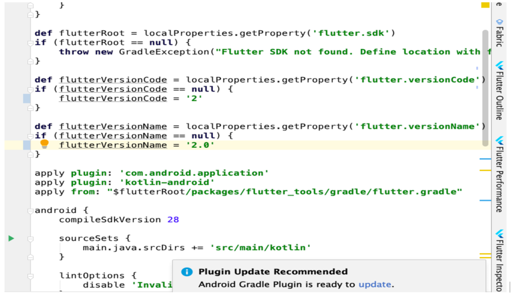Viewport: 520px width, 302px height.
Task: Click the update link in plugin notification
Action: click(374, 284)
